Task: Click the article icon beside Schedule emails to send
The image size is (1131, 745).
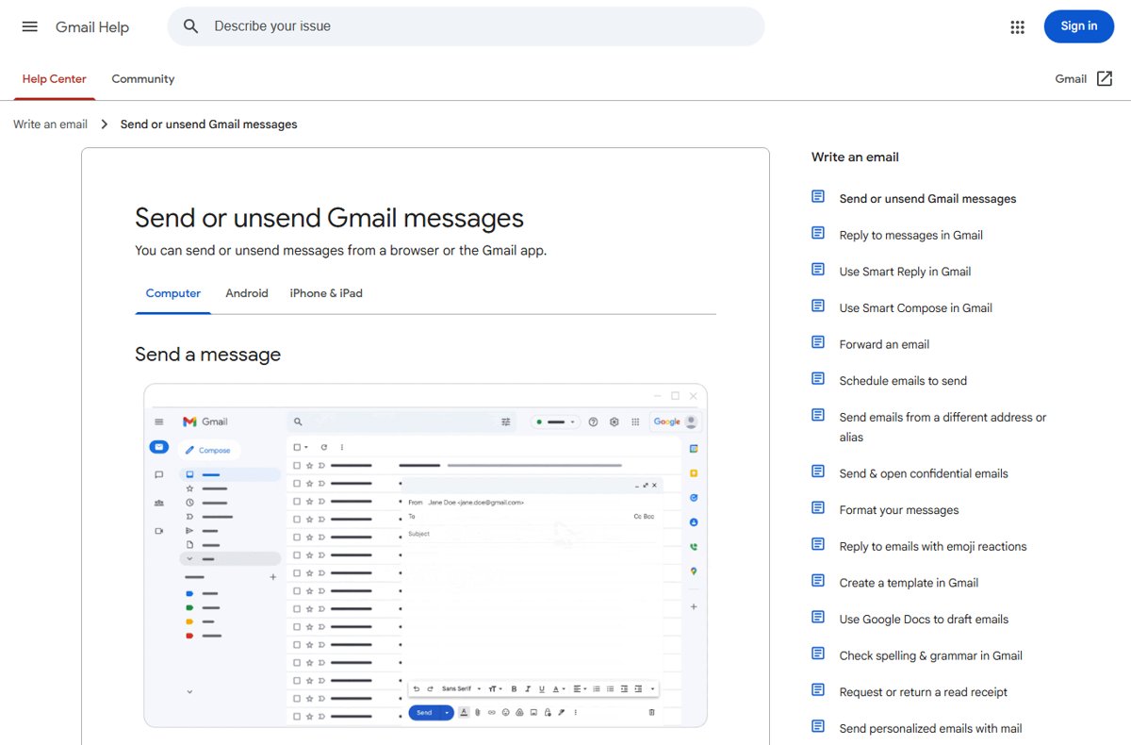Action: coord(818,378)
